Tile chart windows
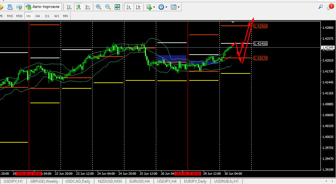 click(117, 7)
